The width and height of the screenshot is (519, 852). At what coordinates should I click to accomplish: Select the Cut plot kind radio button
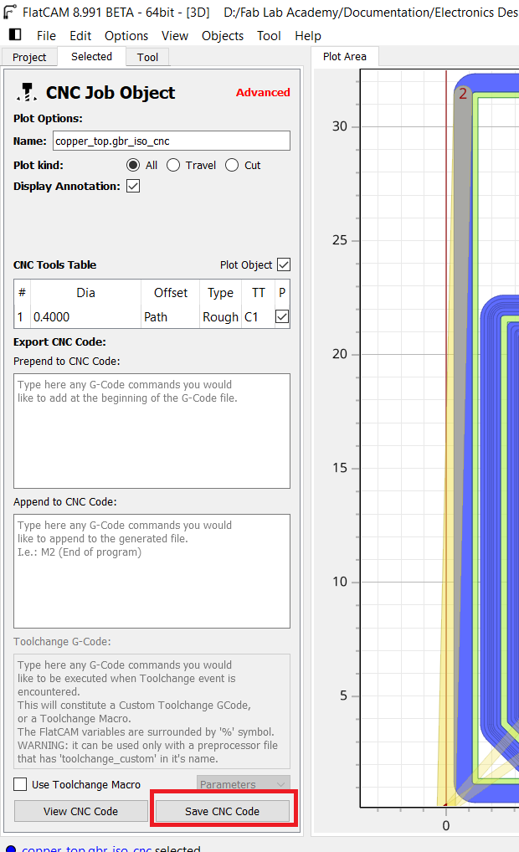click(232, 165)
